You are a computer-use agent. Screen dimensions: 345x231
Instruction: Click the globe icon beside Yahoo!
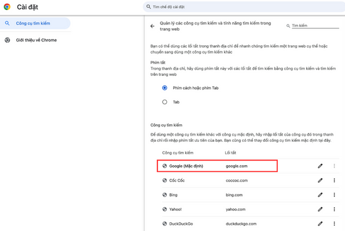click(164, 209)
